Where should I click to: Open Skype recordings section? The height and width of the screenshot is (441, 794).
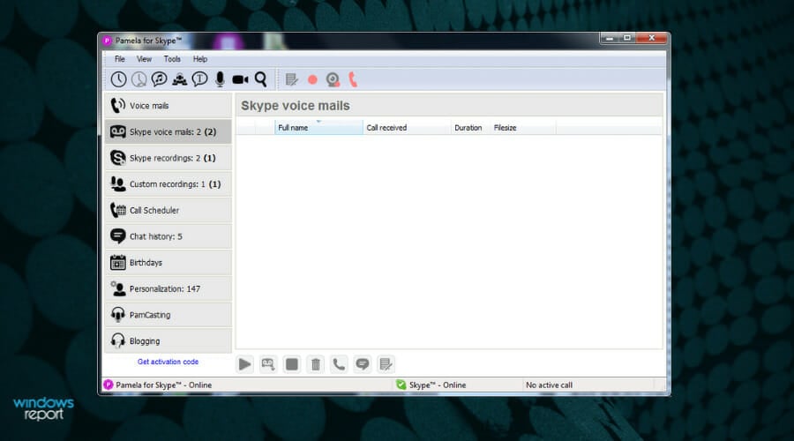169,158
